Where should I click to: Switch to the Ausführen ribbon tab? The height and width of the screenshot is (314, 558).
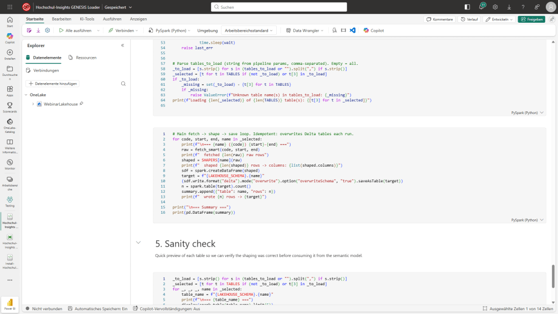click(x=112, y=19)
